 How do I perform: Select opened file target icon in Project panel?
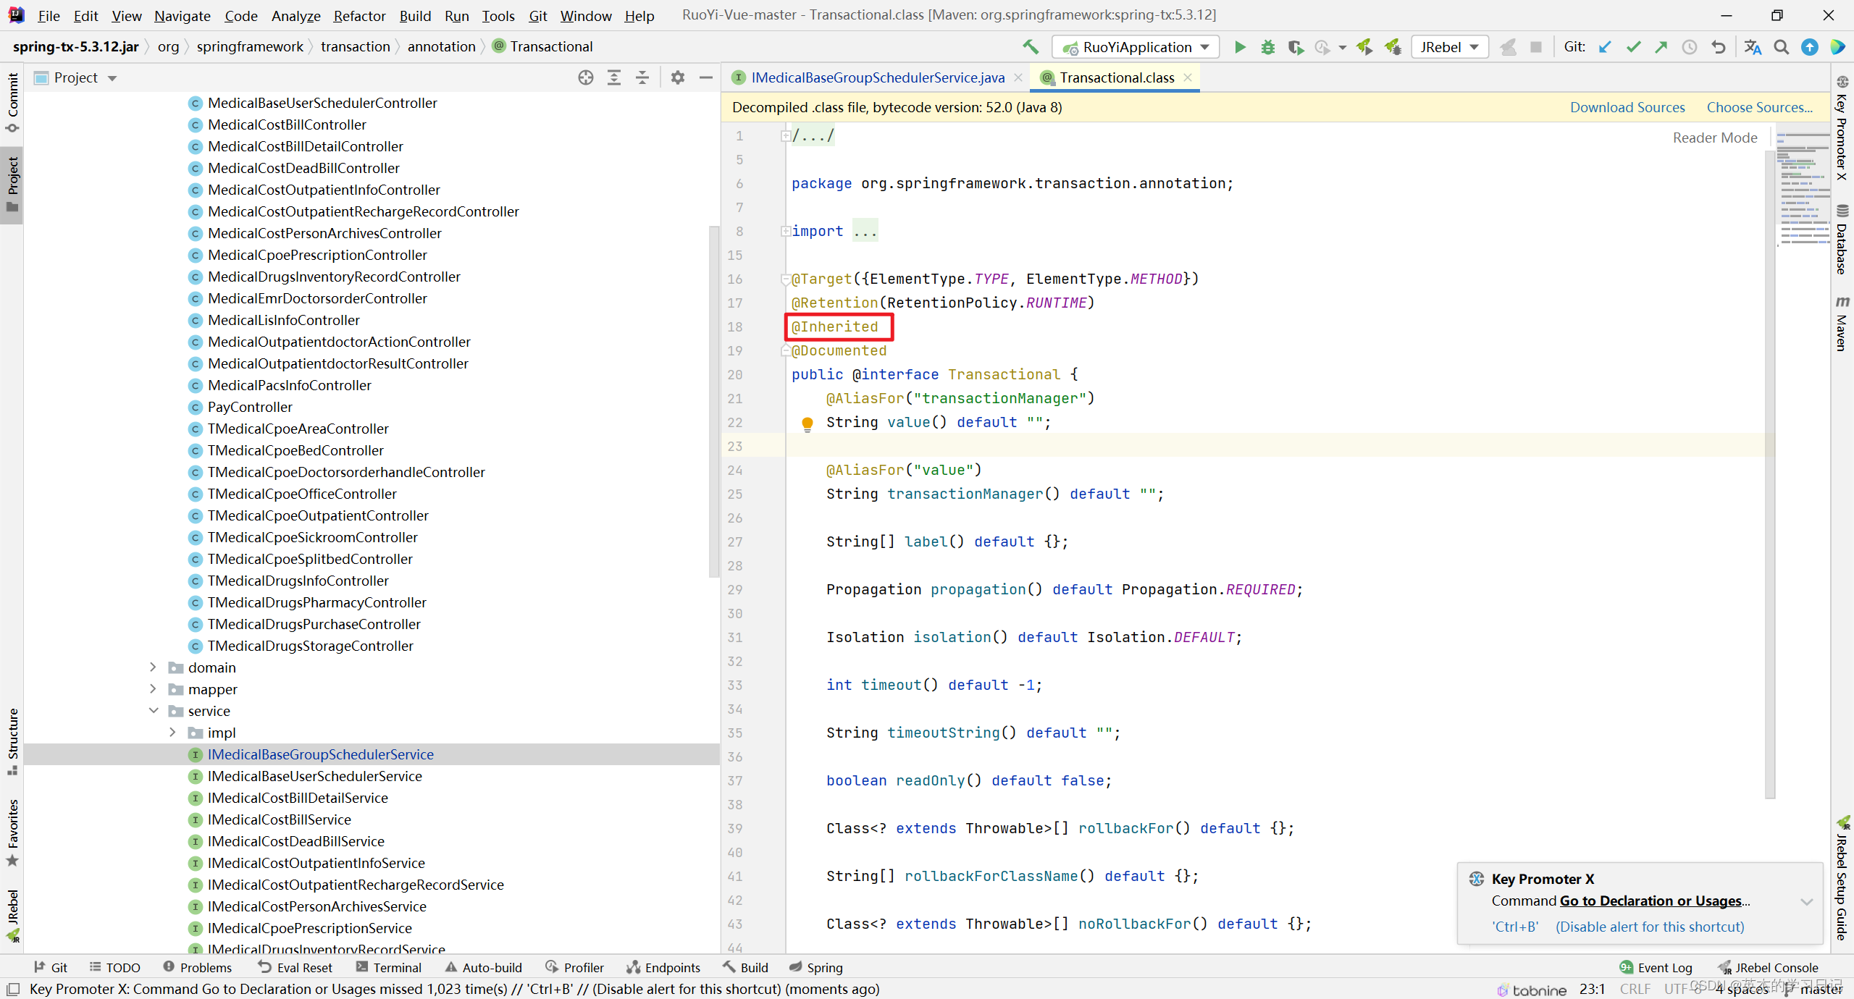click(585, 77)
